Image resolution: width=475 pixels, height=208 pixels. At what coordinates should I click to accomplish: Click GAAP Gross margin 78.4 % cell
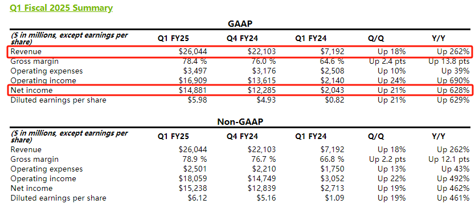[x=193, y=61]
